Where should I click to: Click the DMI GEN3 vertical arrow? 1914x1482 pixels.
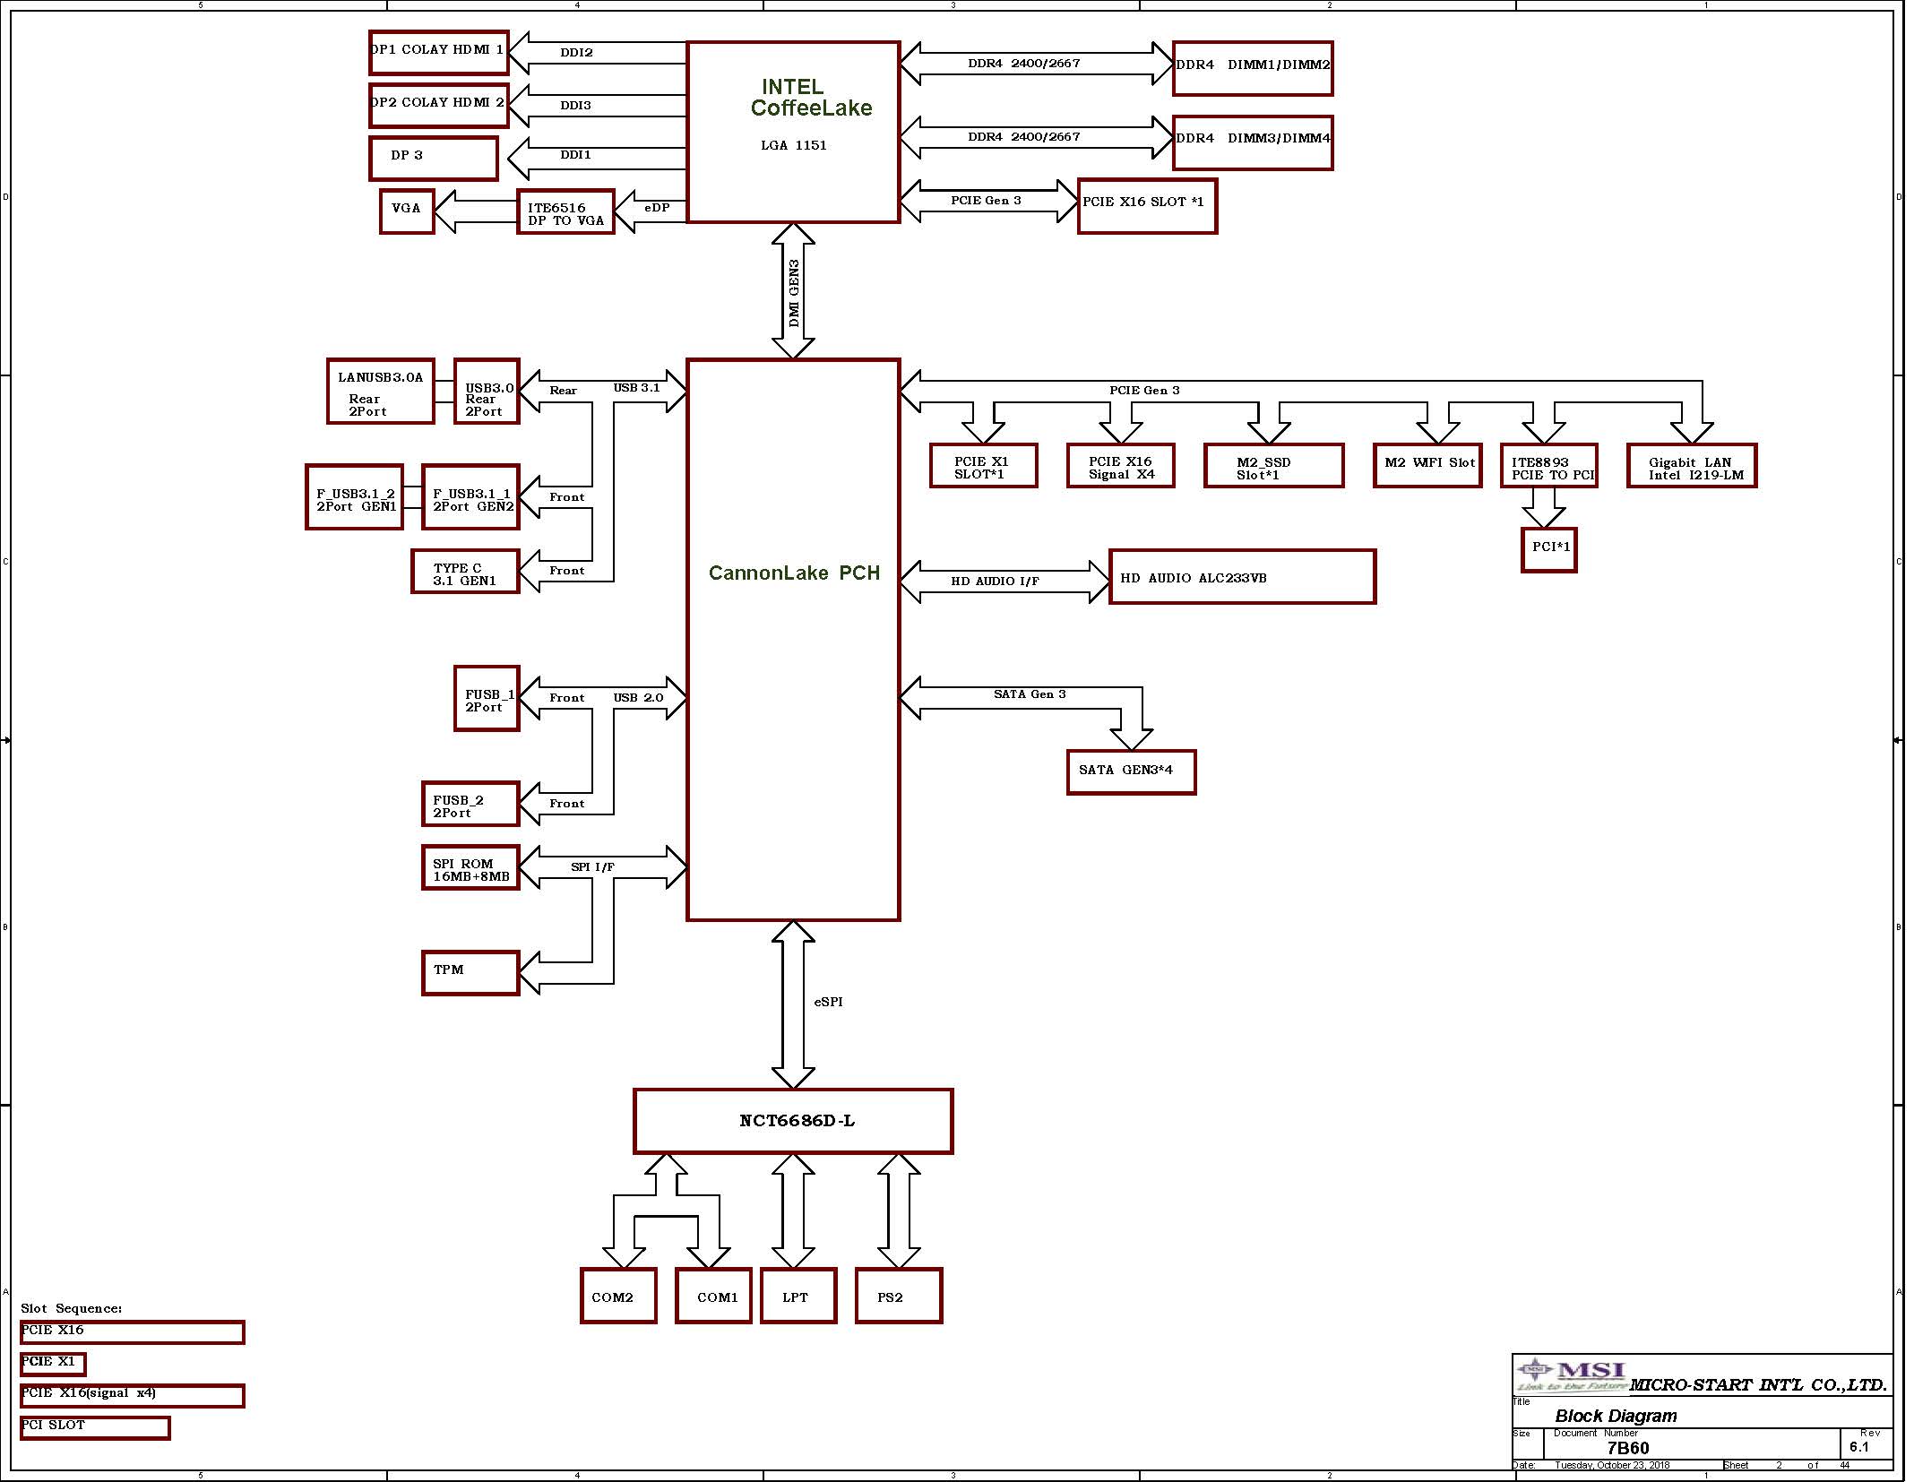click(793, 291)
